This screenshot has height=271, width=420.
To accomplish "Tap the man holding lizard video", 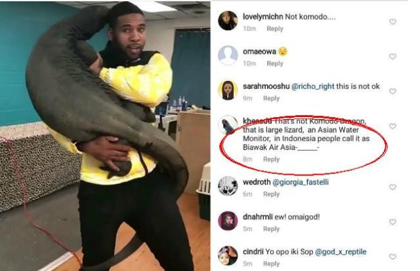I will click(105, 136).
